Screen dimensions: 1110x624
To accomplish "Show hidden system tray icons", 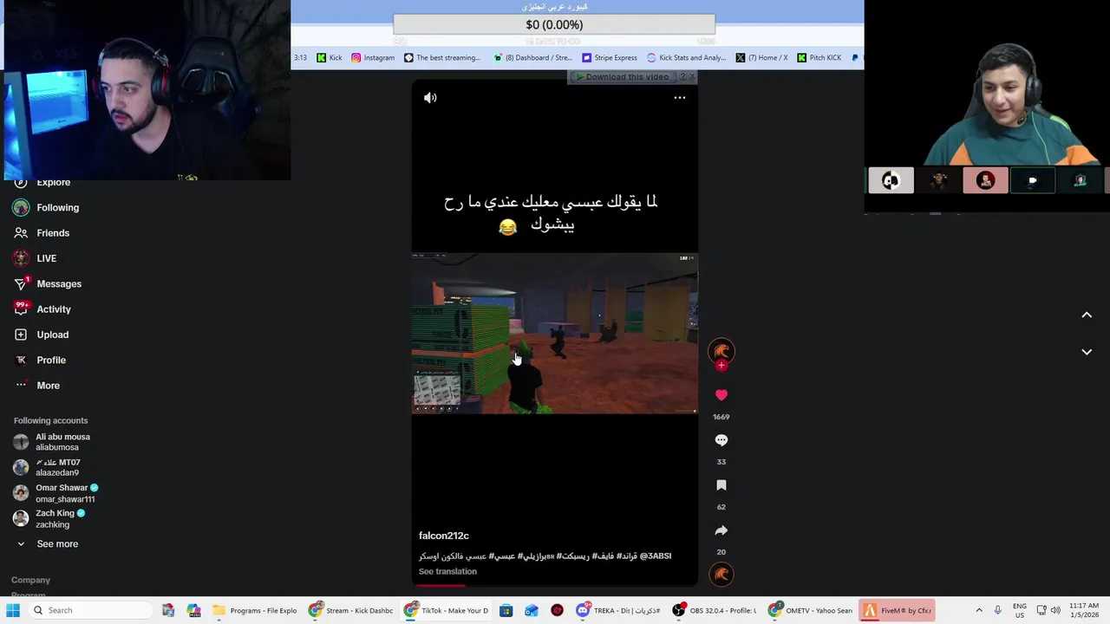I will 979,610.
